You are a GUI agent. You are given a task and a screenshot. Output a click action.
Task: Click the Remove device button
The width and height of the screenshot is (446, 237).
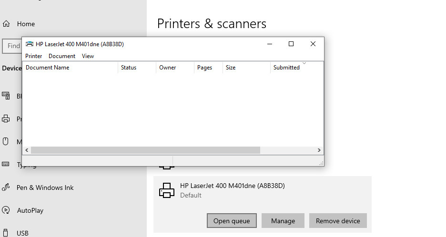pyautogui.click(x=338, y=221)
